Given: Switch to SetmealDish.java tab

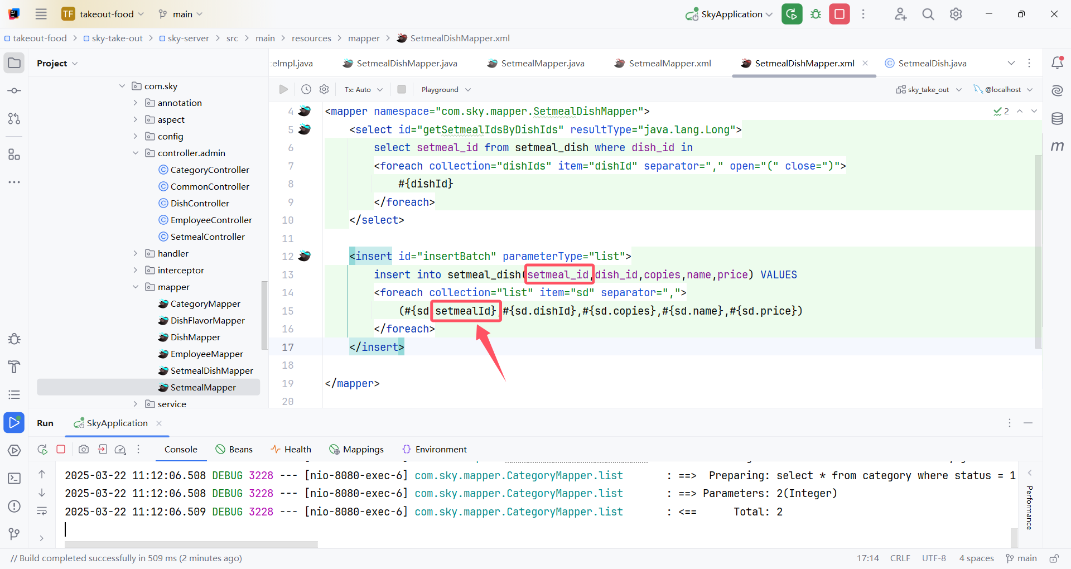Looking at the screenshot, I should (x=926, y=63).
